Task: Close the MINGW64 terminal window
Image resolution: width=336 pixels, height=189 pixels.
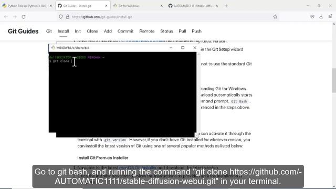Action: (195, 48)
